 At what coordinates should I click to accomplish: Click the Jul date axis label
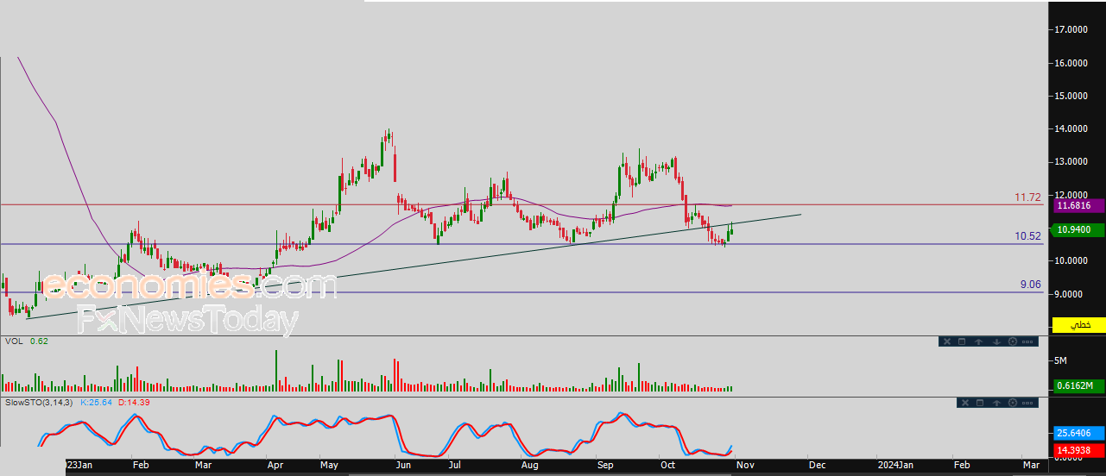pyautogui.click(x=454, y=466)
